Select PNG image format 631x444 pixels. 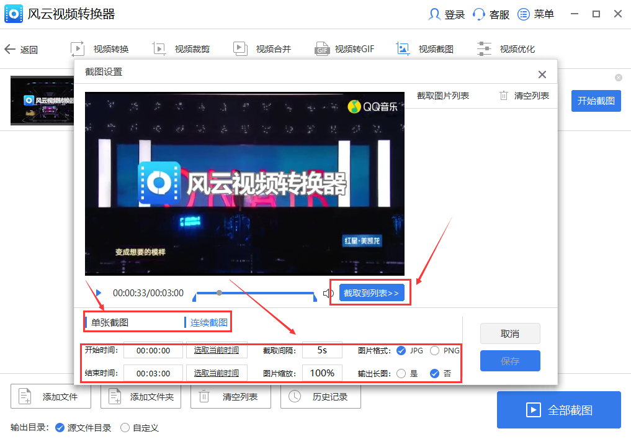click(x=434, y=350)
